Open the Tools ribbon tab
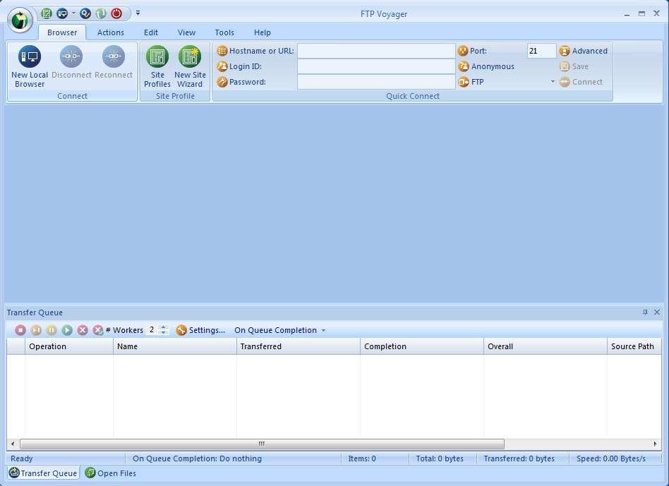Viewport: 669px width, 486px height. pyautogui.click(x=224, y=32)
